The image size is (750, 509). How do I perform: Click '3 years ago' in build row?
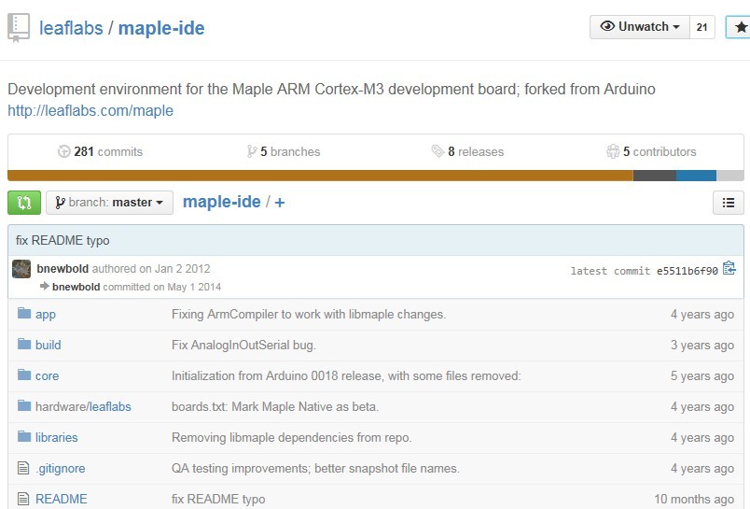pos(701,346)
